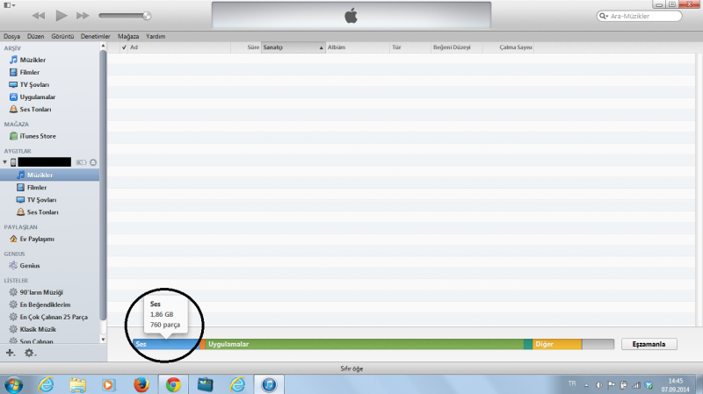703x394 pixels.
Task: Click the Eşzamanla sync button
Action: (x=649, y=344)
